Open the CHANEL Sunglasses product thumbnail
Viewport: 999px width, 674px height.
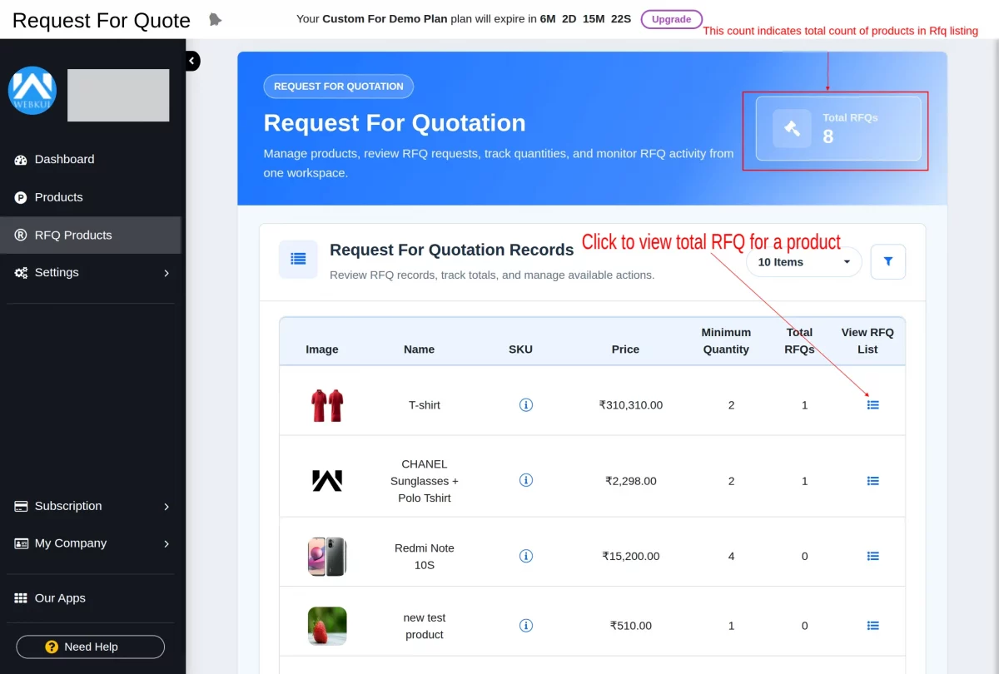pos(327,481)
